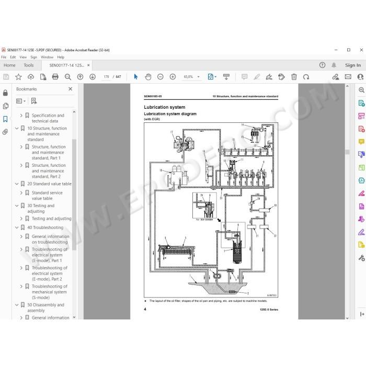
Task: Click the trash delete icon
Action: click(294, 77)
